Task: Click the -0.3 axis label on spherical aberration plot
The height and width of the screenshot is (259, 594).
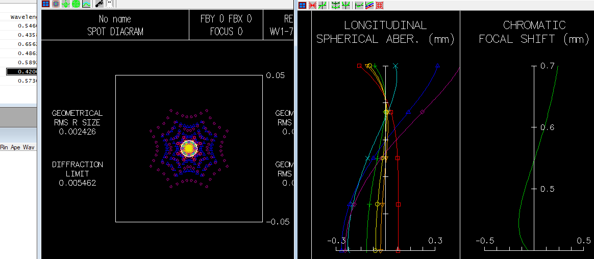Action: [x=336, y=241]
